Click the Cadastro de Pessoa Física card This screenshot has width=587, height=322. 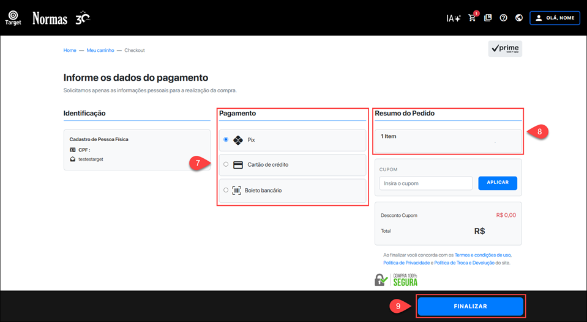point(137,150)
